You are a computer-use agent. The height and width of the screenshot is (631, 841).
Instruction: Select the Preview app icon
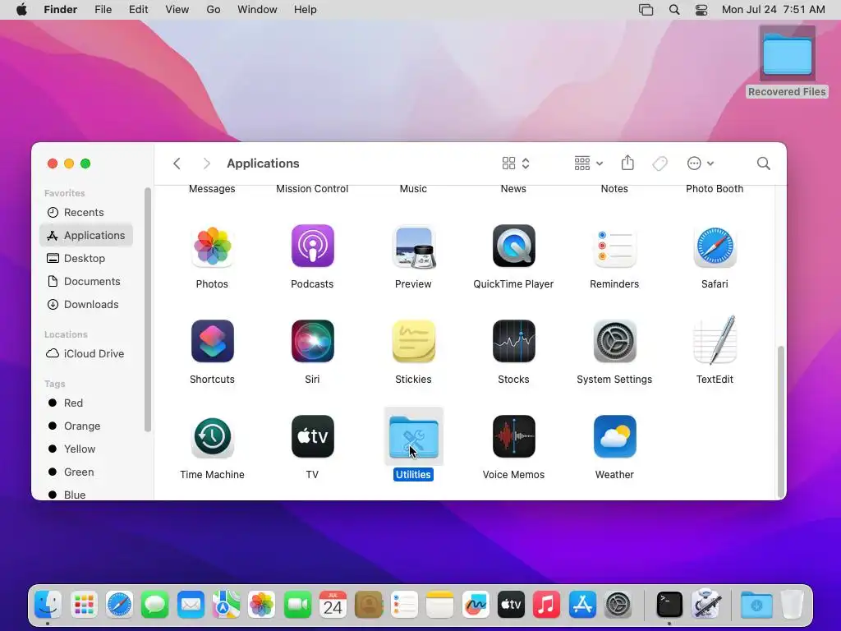413,246
